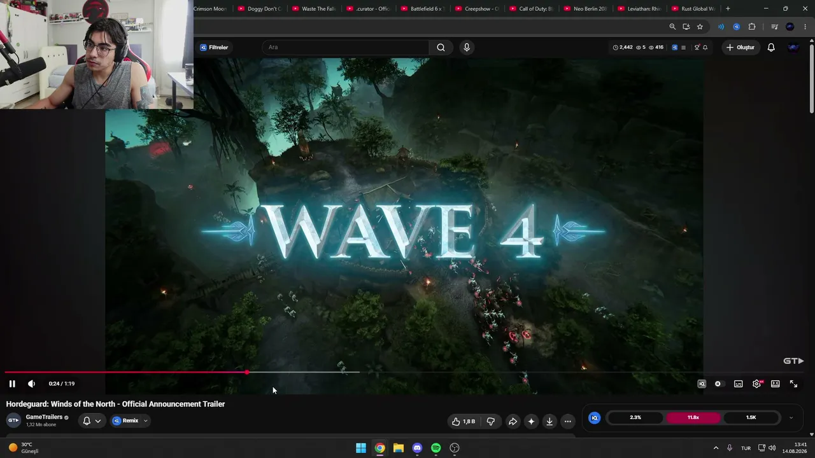Open subscription notification bell dropdown
815x458 pixels.
click(92, 420)
